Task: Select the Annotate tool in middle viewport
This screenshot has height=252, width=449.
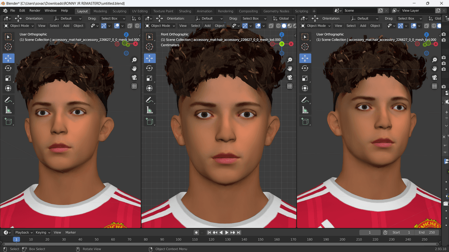Action: coord(150,100)
